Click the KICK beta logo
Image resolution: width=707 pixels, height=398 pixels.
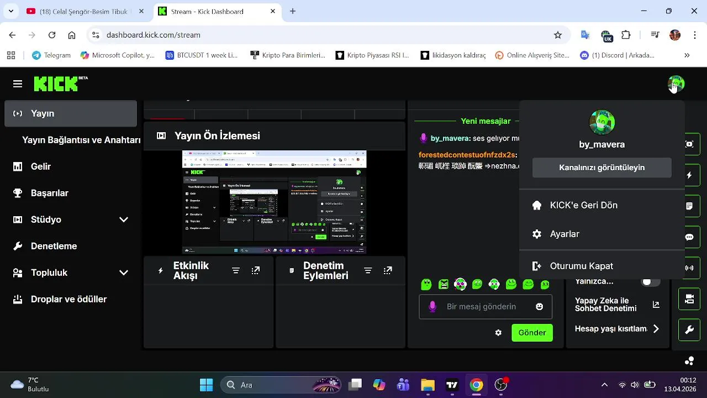tap(61, 83)
